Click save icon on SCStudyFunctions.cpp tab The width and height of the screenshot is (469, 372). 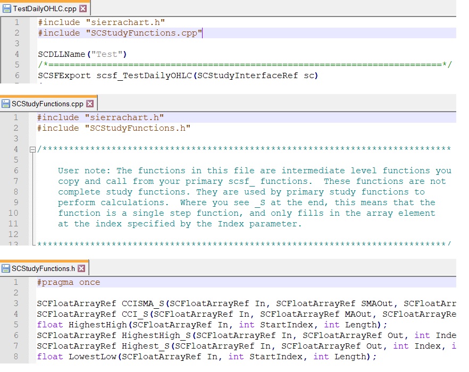pyautogui.click(x=6, y=104)
